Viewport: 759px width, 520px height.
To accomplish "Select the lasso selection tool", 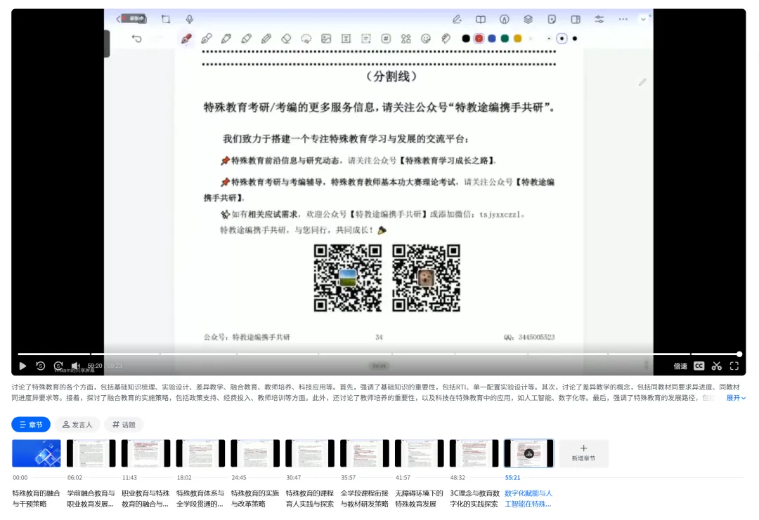I will [306, 39].
